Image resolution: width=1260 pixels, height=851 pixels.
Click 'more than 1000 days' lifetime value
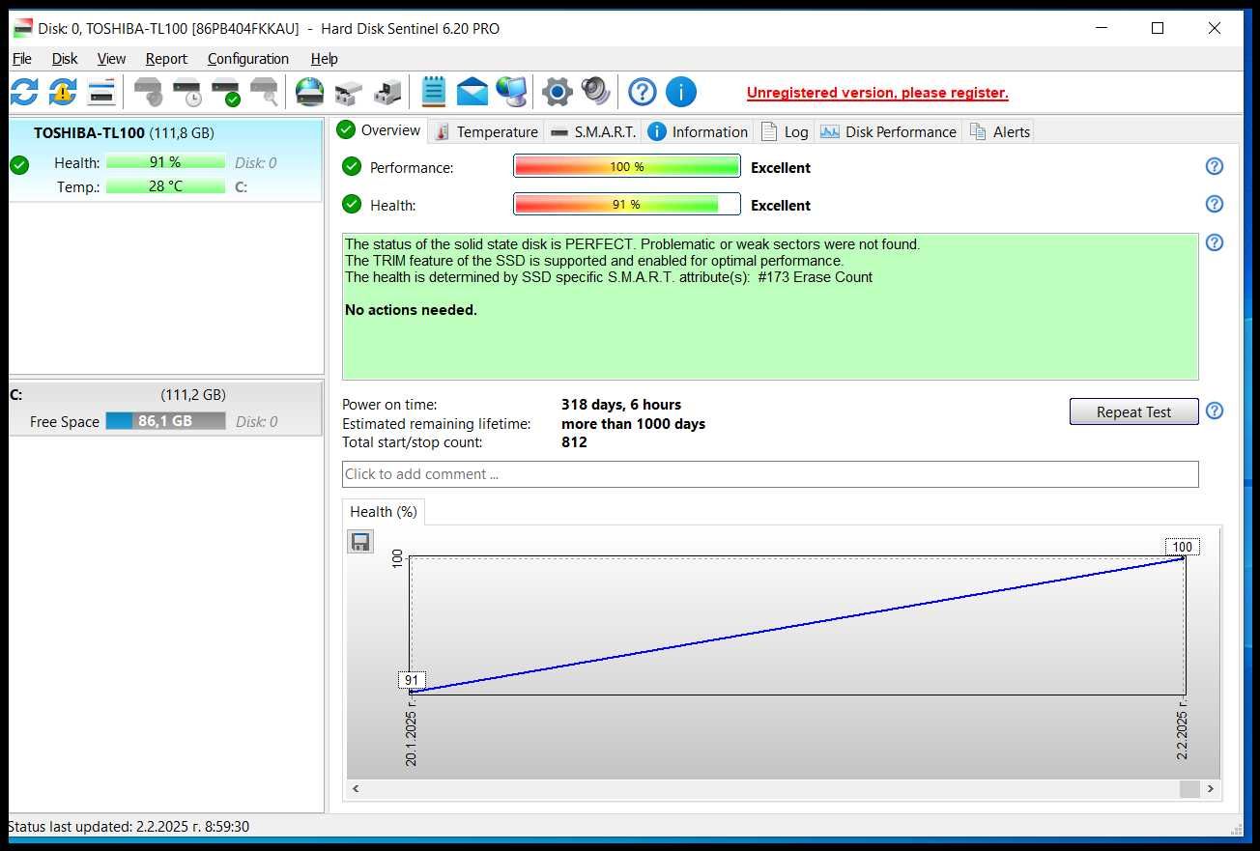[x=633, y=424]
